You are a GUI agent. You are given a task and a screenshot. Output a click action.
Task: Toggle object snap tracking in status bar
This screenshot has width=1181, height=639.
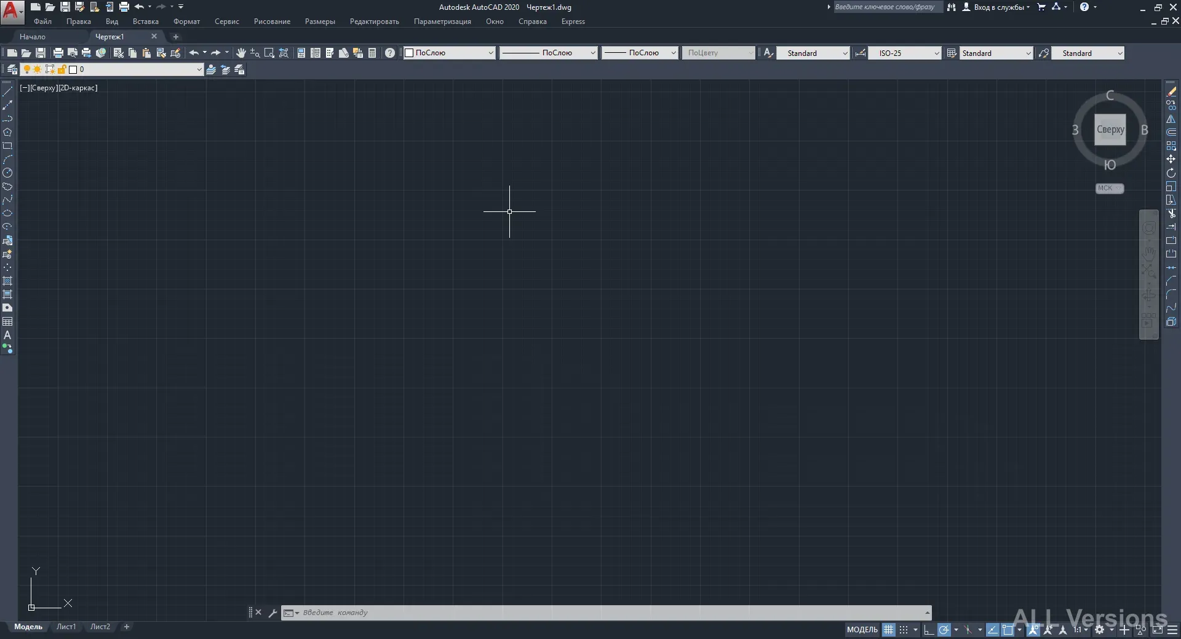click(x=993, y=629)
